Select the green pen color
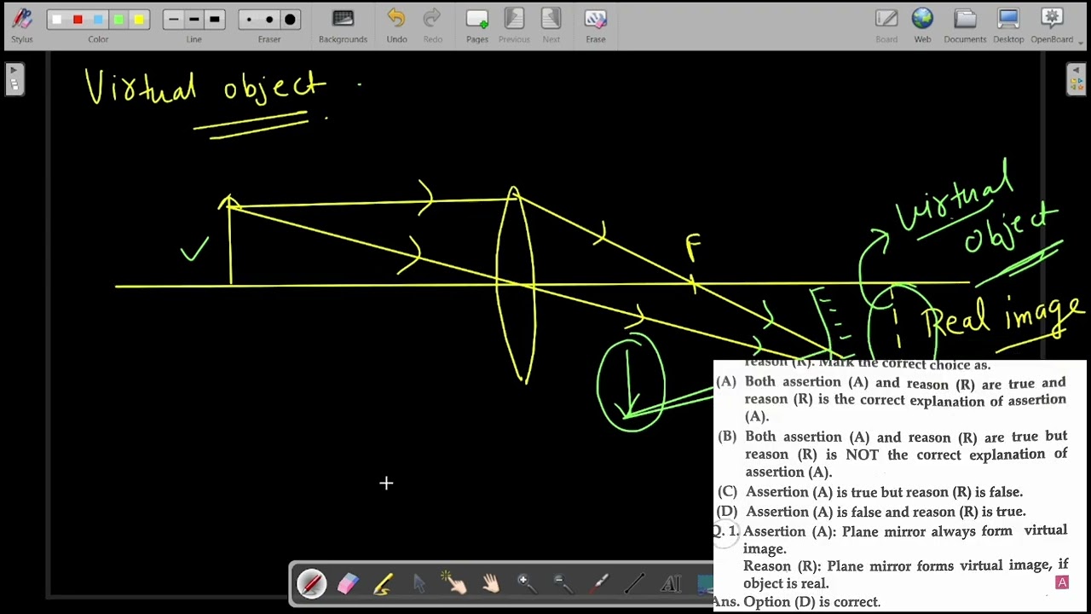 118,20
